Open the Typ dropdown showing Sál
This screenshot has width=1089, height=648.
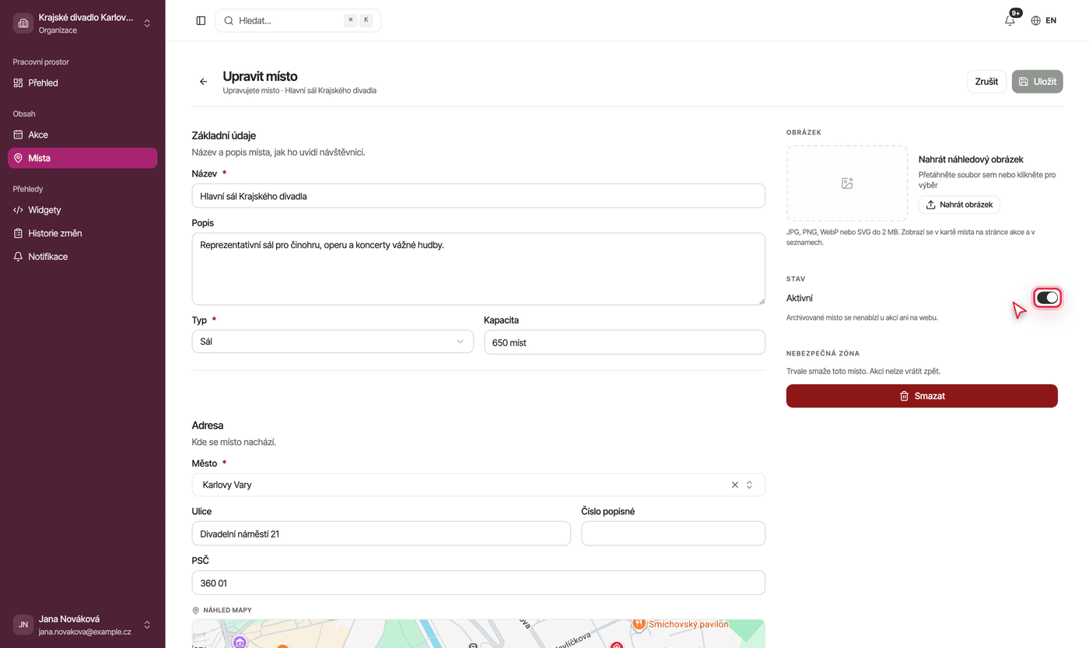click(332, 342)
